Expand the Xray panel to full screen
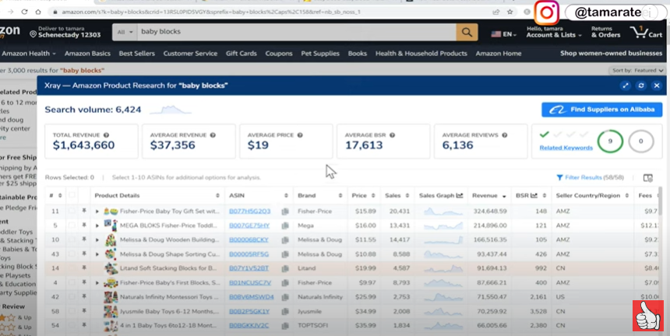Viewport: 670px width, 336px height. click(626, 86)
